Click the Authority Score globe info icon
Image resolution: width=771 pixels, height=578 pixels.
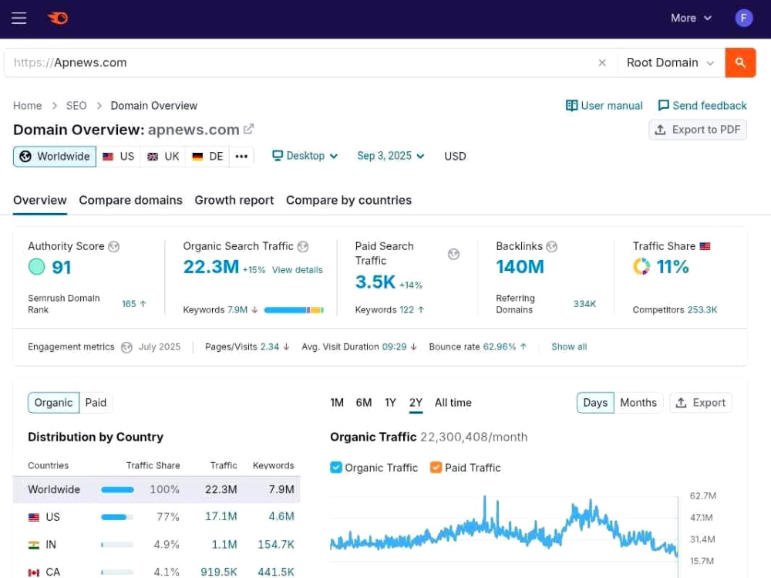click(113, 246)
